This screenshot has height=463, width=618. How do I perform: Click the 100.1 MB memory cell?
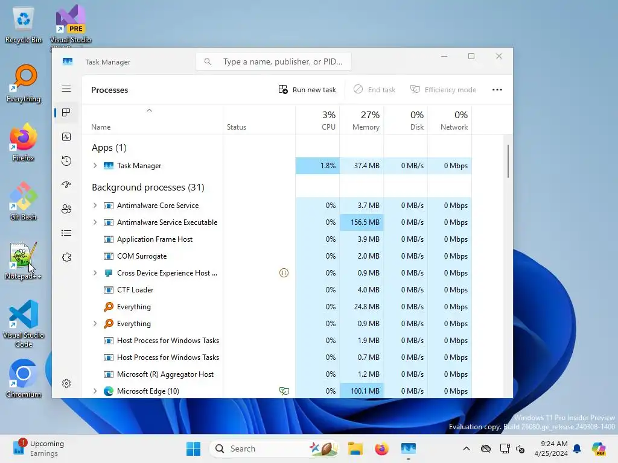click(x=362, y=391)
